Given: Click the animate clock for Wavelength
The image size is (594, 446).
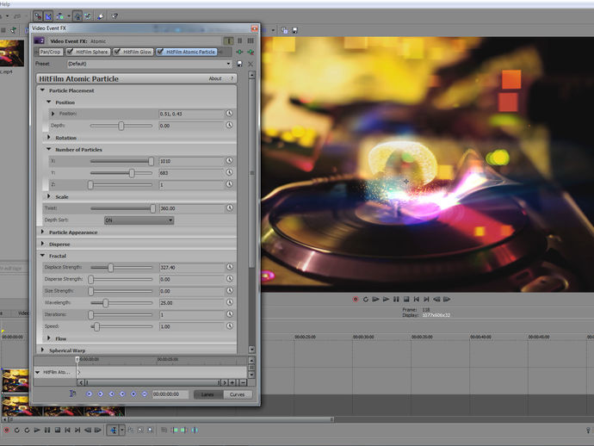Looking at the screenshot, I should (x=230, y=302).
